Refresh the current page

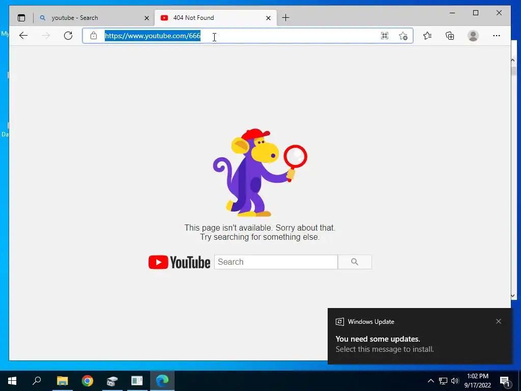coord(68,36)
